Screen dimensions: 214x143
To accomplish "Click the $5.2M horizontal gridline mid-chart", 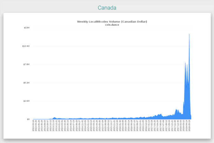I will pos(111,83).
